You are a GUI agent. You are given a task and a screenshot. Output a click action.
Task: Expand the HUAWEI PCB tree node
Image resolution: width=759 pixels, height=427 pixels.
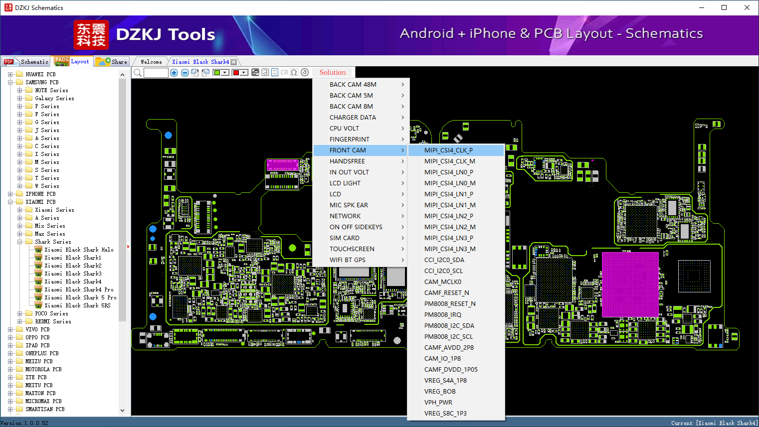[10, 74]
